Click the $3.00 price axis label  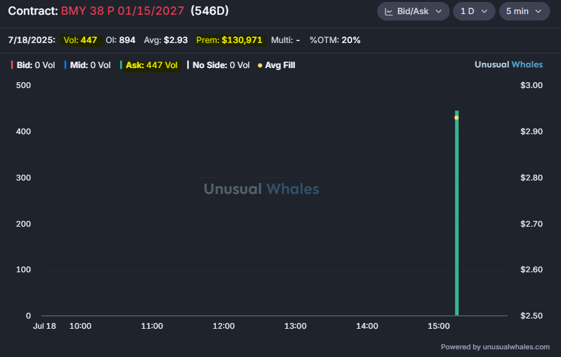[531, 85]
